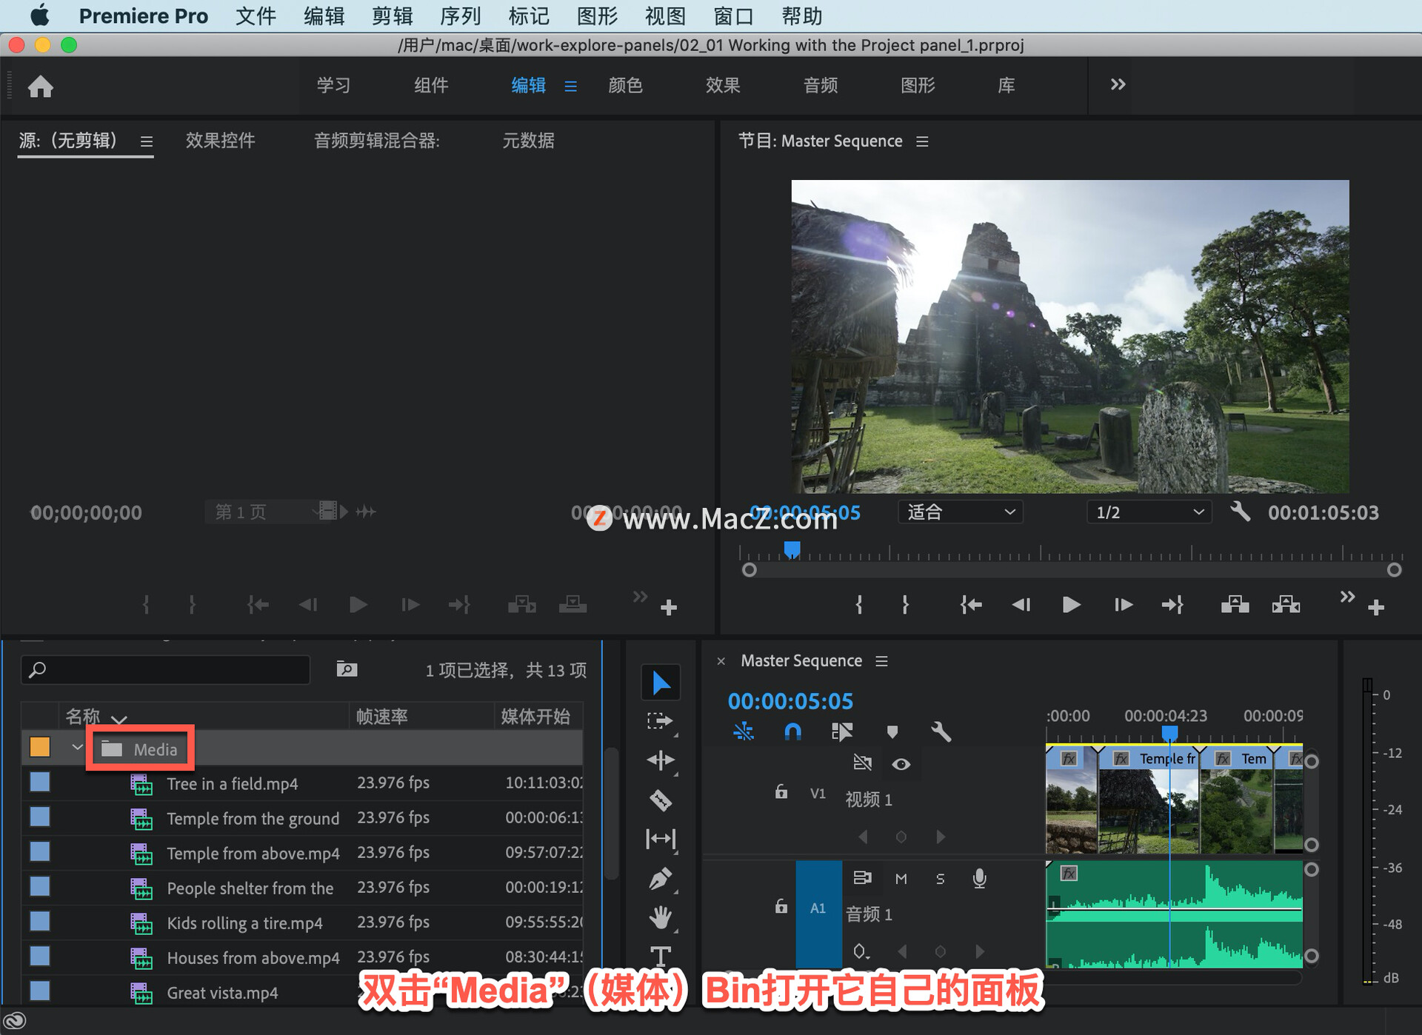This screenshot has height=1035, width=1422.
Task: Step back one frame in Program monitor
Action: (1021, 605)
